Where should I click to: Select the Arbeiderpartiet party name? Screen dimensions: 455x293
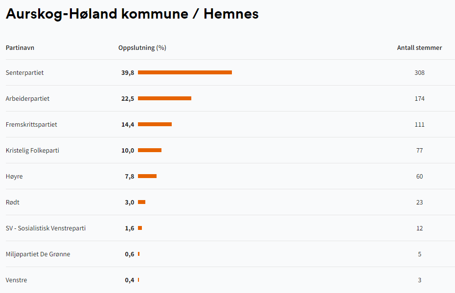point(27,99)
